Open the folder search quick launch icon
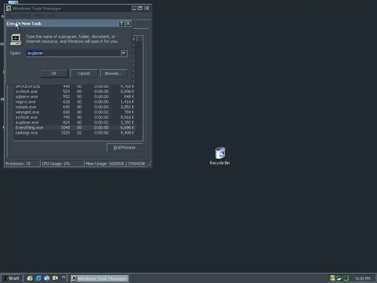377x283 pixels. tap(55, 278)
